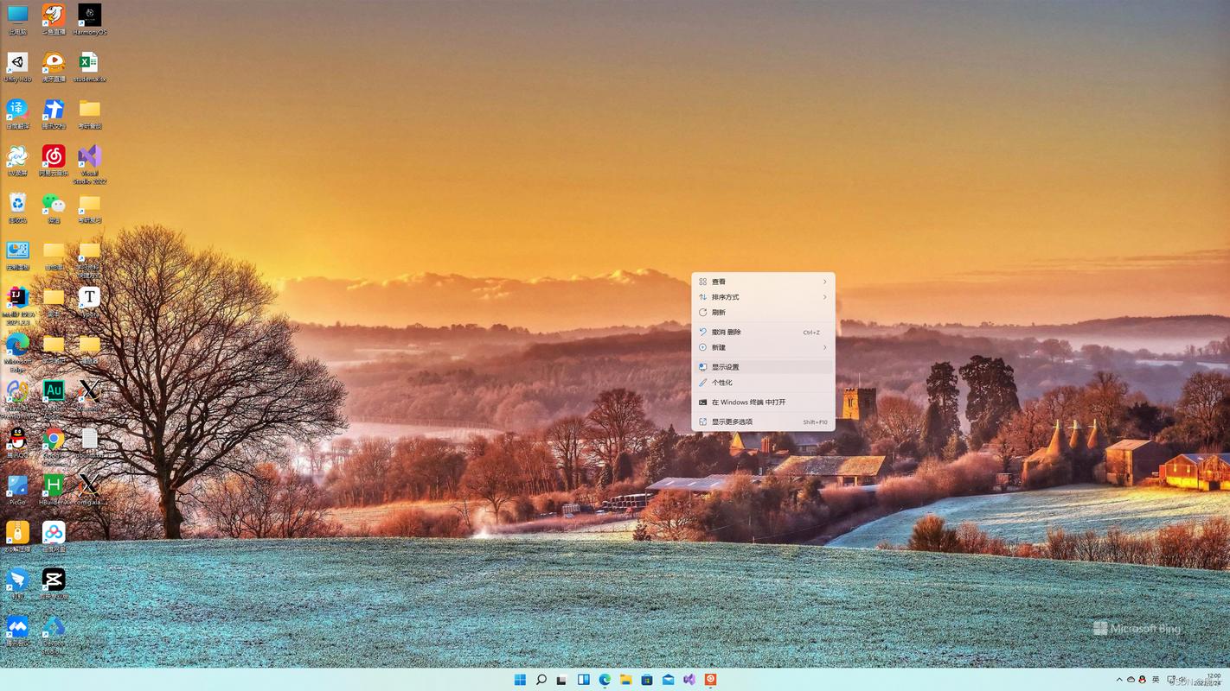The image size is (1230, 691).
Task: Open the Mail app from taskbar
Action: [668, 680]
